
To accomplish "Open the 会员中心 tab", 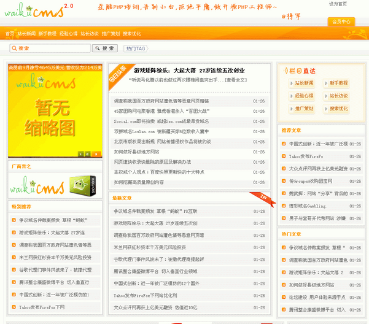I will pyautogui.click(x=341, y=22).
